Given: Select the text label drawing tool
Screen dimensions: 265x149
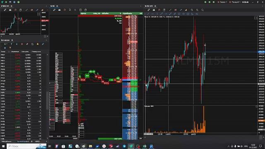Looking at the screenshot, I should pyautogui.click(x=197, y=14).
